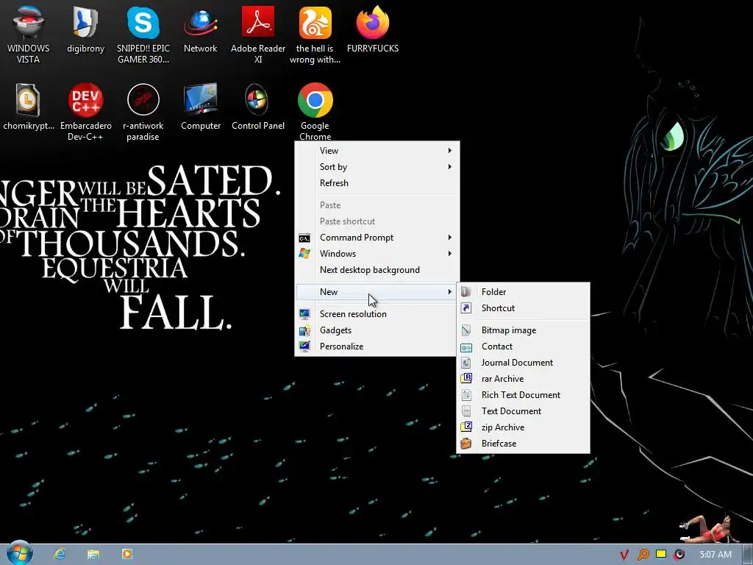Select the Embarcadero Dev-C++ desktop icon
The width and height of the screenshot is (753, 565).
point(85,112)
